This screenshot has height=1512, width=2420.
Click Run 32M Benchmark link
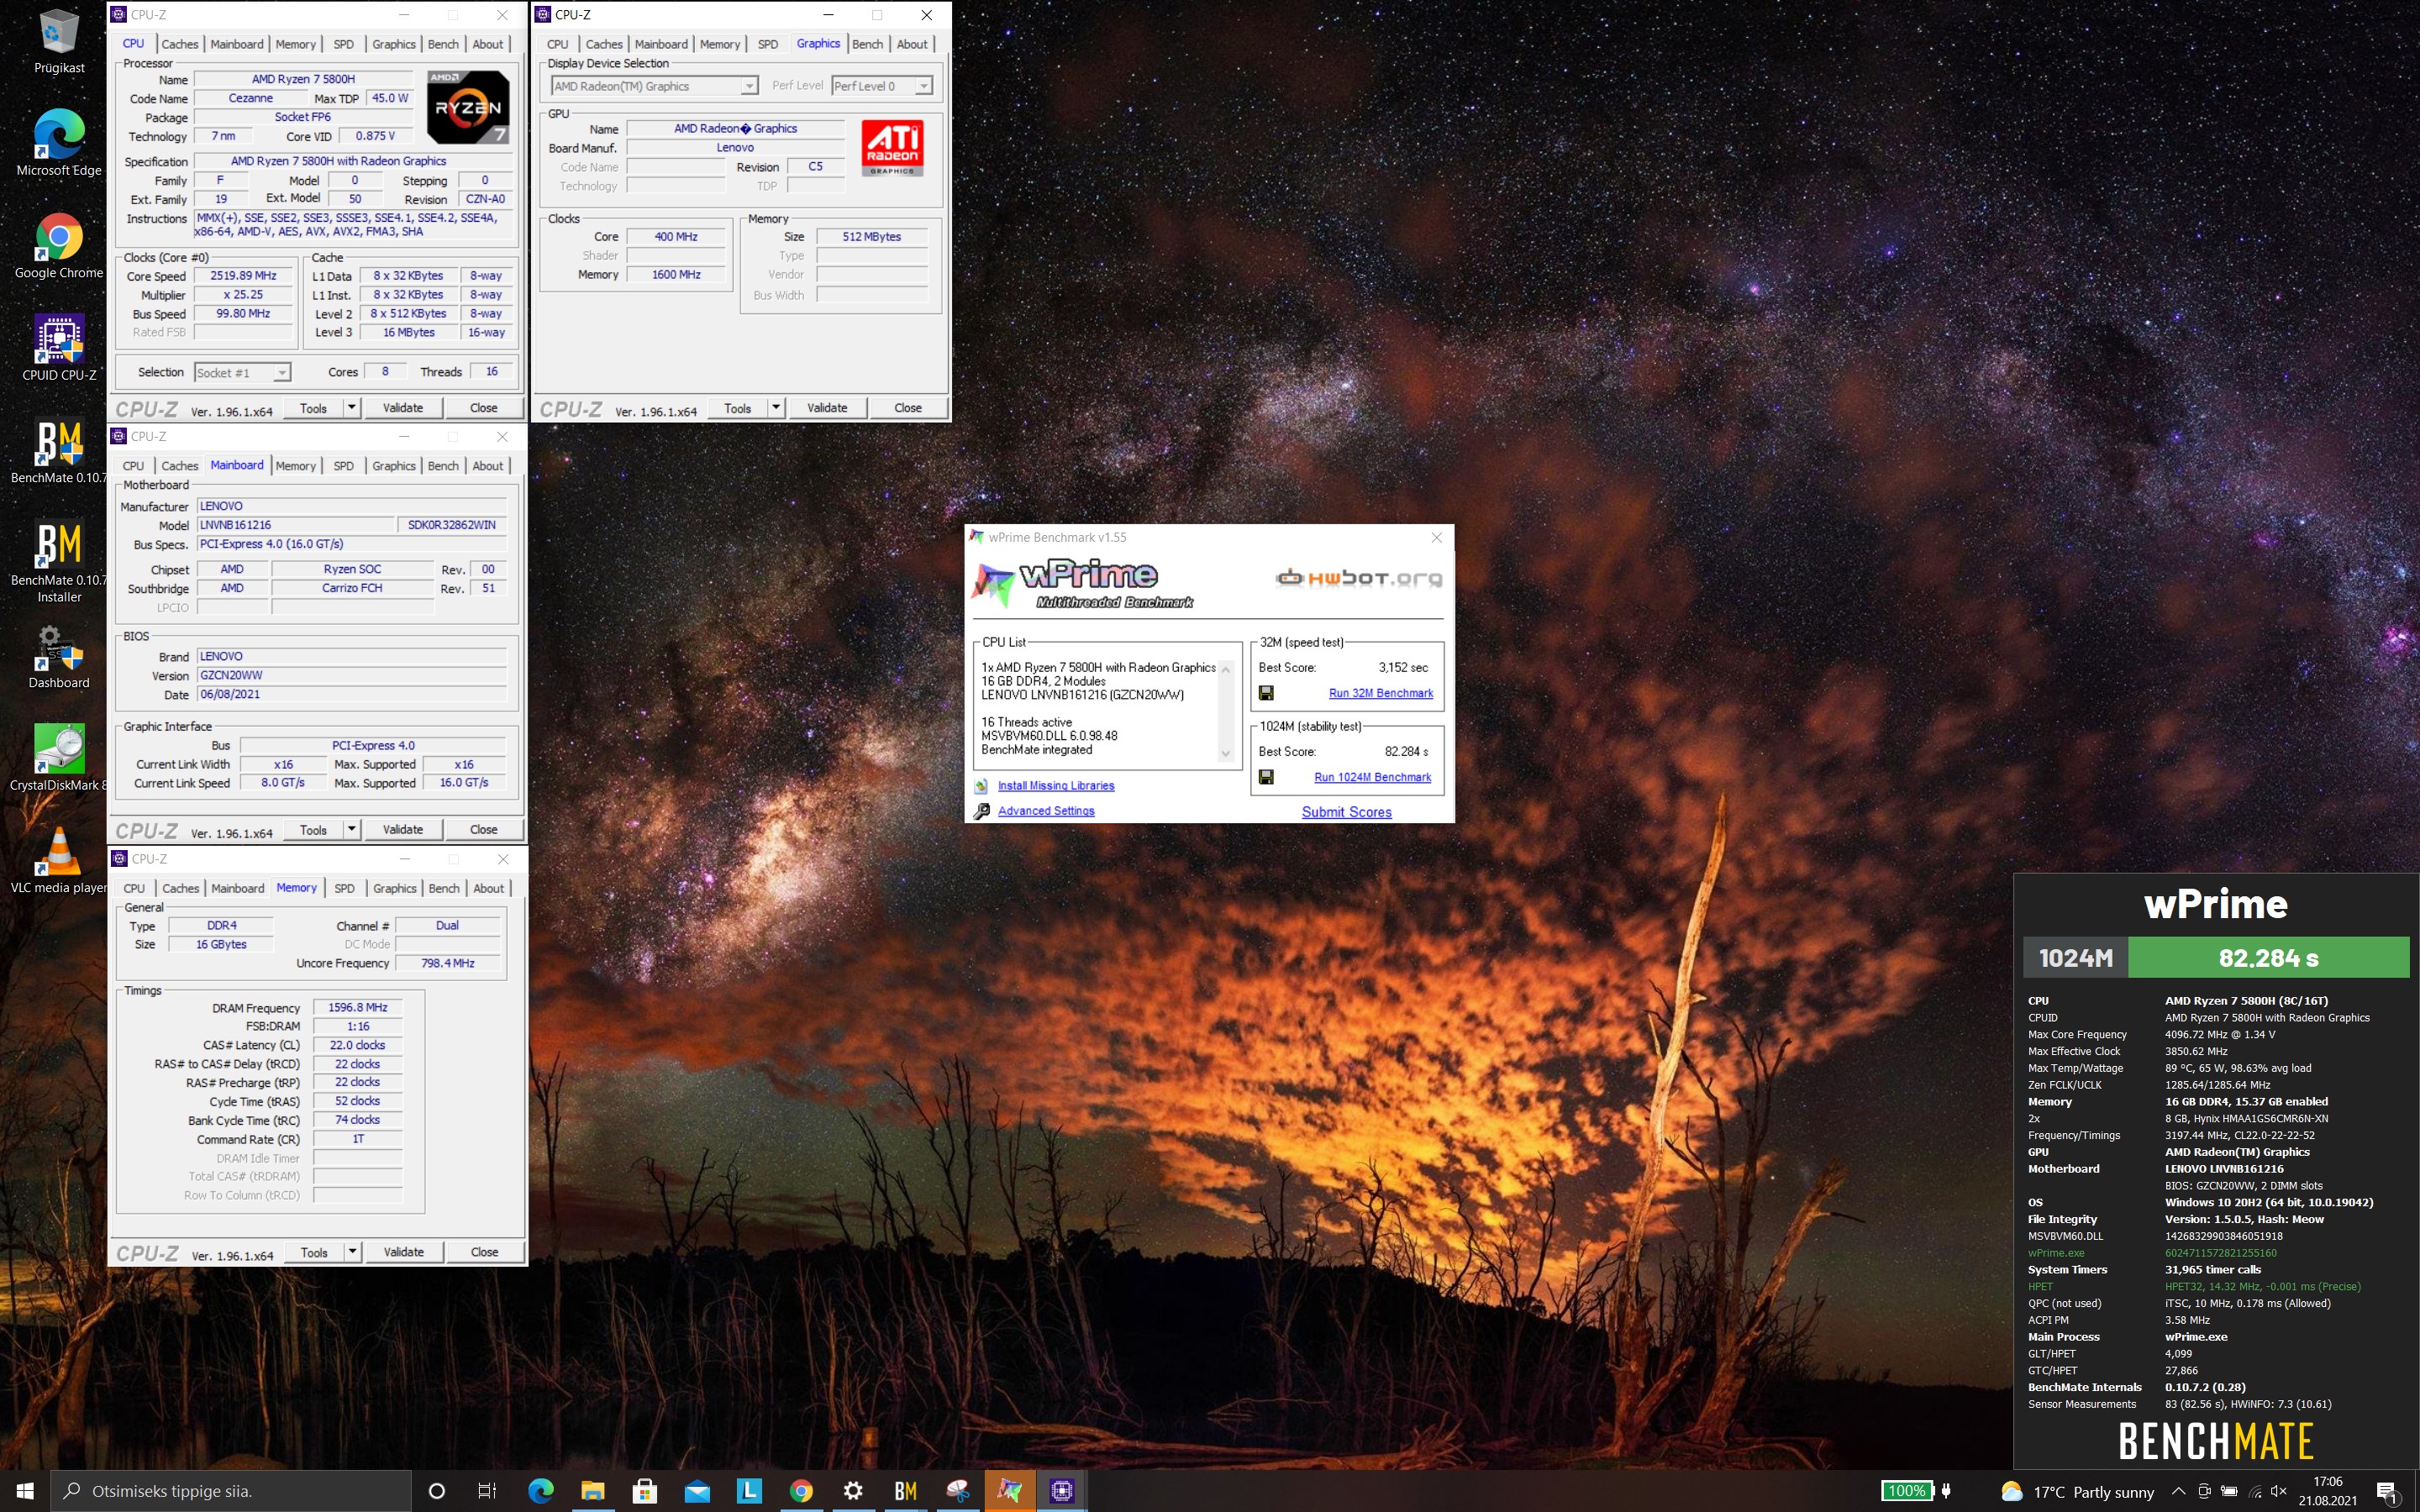[1380, 693]
